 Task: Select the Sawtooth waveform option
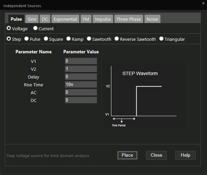point(89,39)
